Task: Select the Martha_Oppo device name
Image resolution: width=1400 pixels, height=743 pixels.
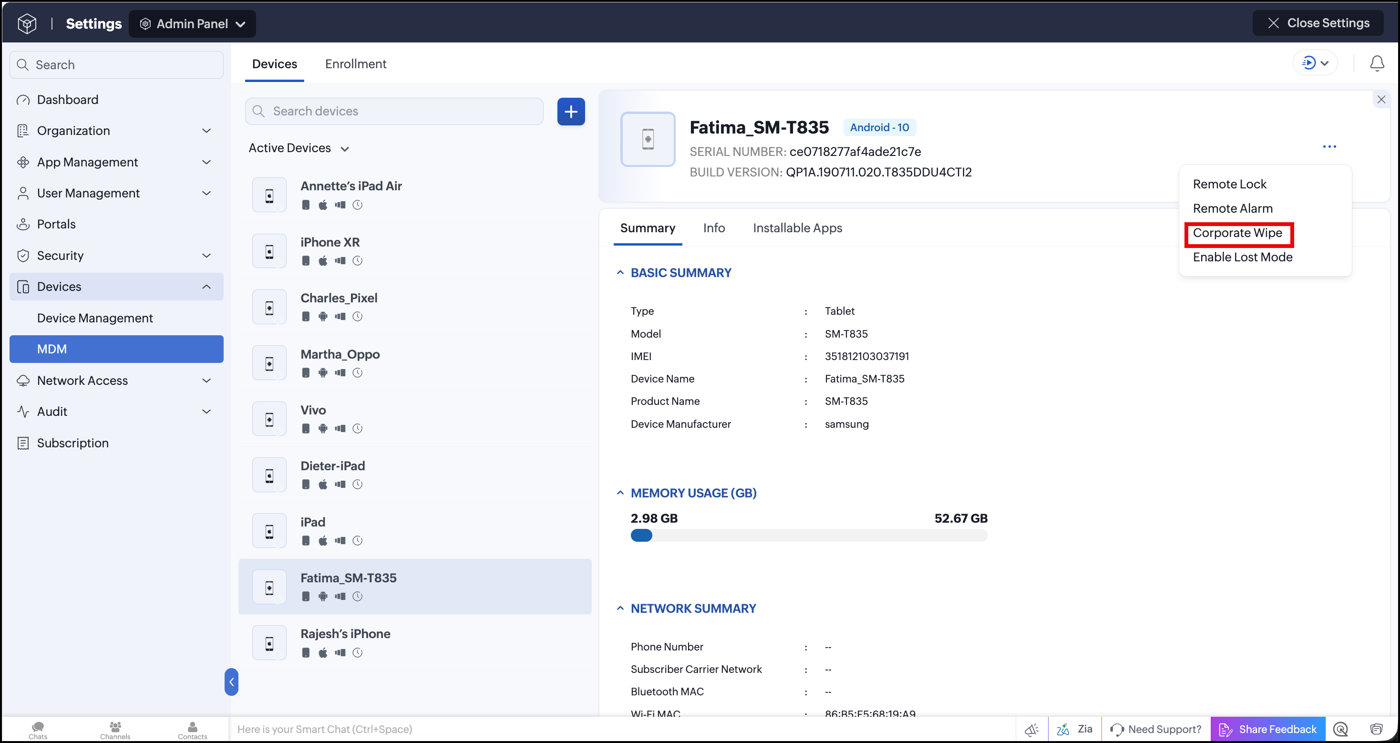Action: point(340,354)
